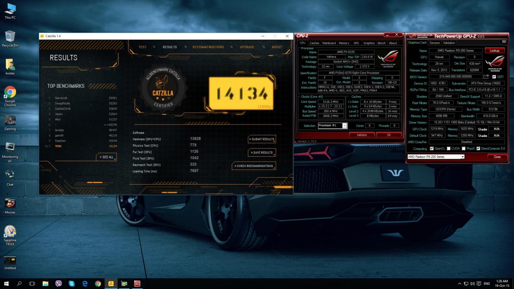514x289 pixels.
Task: Launch Google Chrome from the desktop shortcut
Action: pos(10,96)
